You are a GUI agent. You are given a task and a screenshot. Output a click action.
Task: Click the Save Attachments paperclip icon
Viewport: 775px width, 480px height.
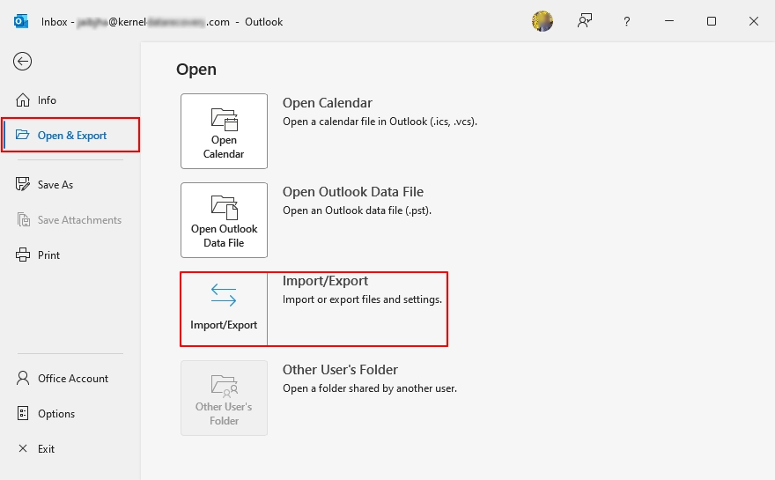pos(23,219)
